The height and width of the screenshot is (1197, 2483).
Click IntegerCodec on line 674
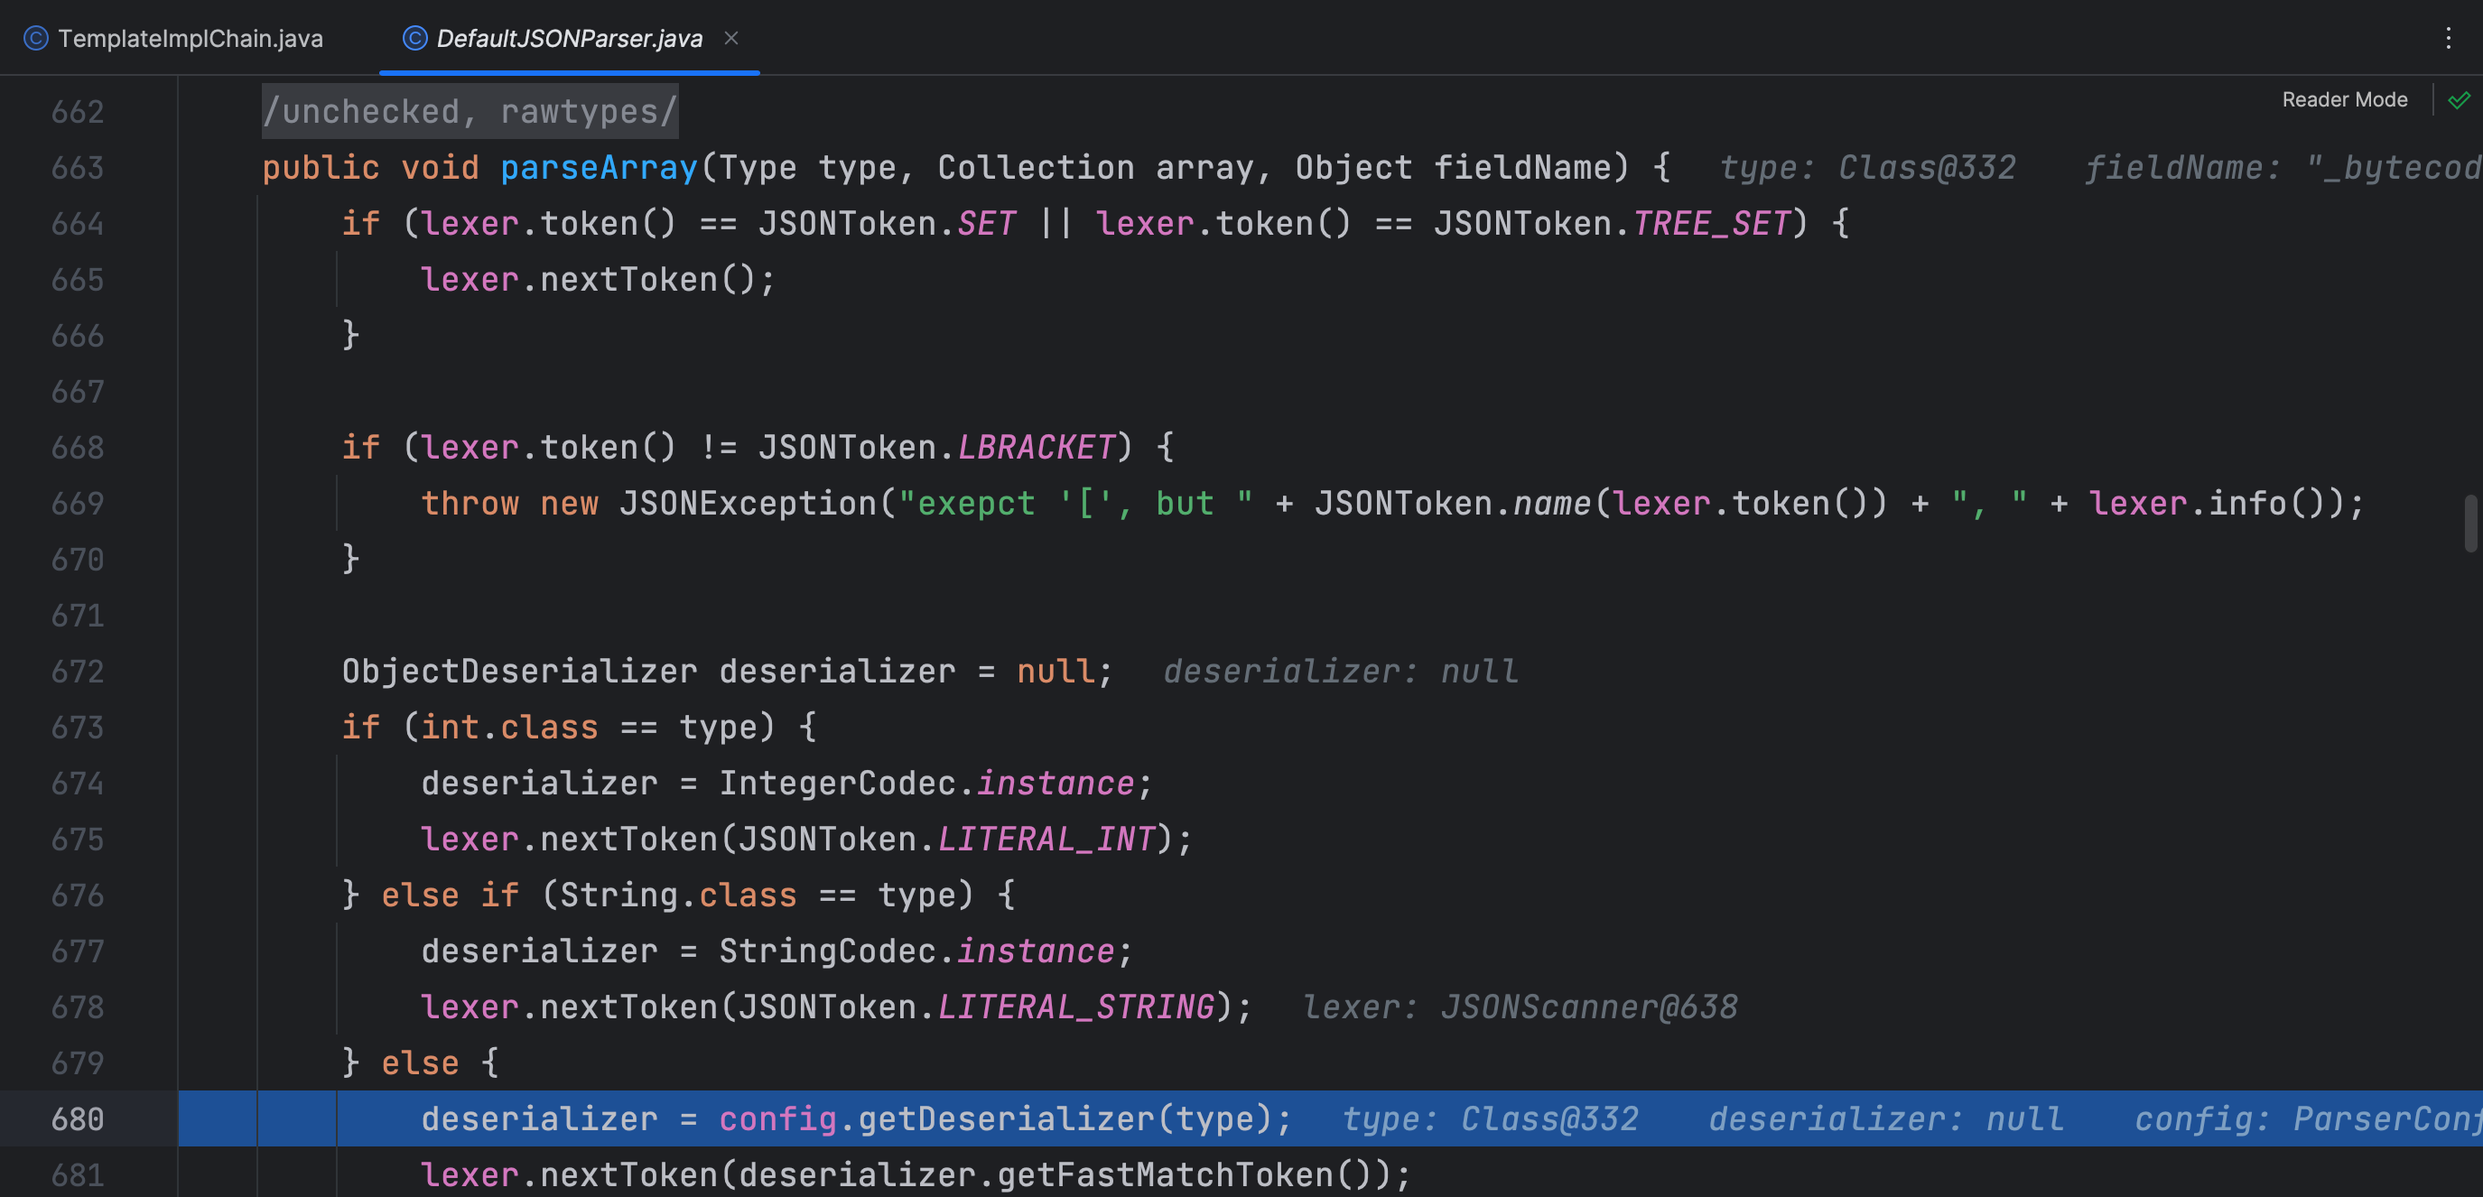[838, 783]
